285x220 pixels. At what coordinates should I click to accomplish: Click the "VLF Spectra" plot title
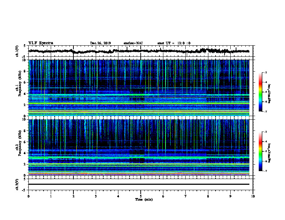point(41,43)
